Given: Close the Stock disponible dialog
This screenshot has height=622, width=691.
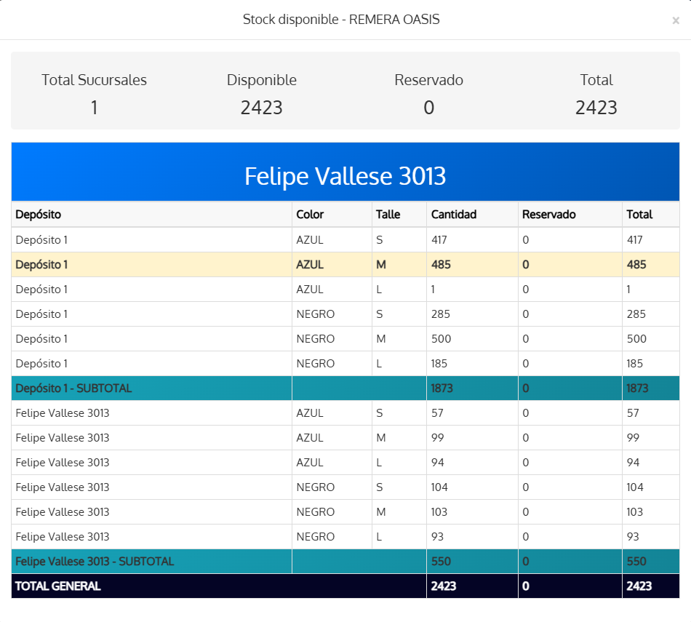Looking at the screenshot, I should pyautogui.click(x=675, y=20).
